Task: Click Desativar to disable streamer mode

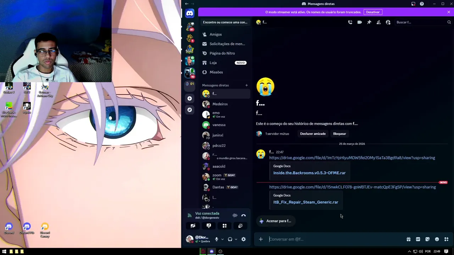Action: pyautogui.click(x=373, y=12)
